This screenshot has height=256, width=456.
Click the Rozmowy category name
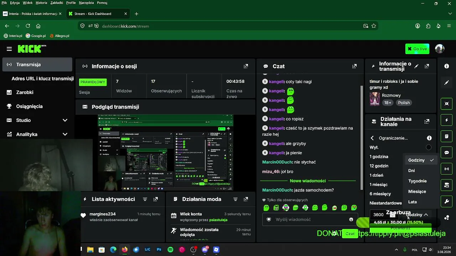point(391,95)
